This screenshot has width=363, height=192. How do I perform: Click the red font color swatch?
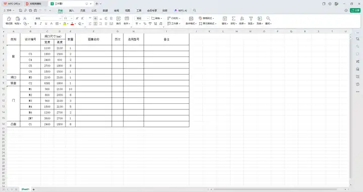(x=72, y=24)
